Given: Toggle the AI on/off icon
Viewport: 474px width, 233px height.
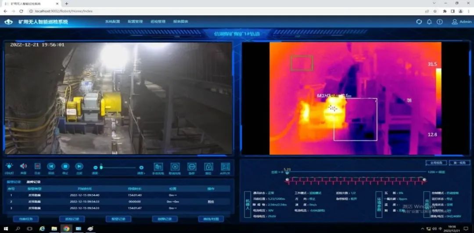Looking at the screenshot, I should coord(226,167).
